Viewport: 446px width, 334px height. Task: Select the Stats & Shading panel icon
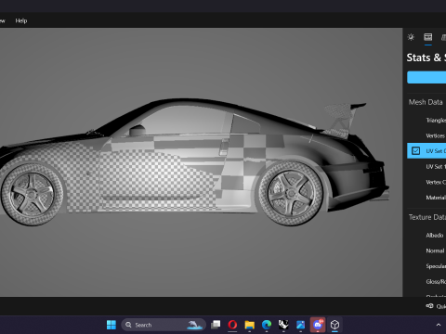428,37
